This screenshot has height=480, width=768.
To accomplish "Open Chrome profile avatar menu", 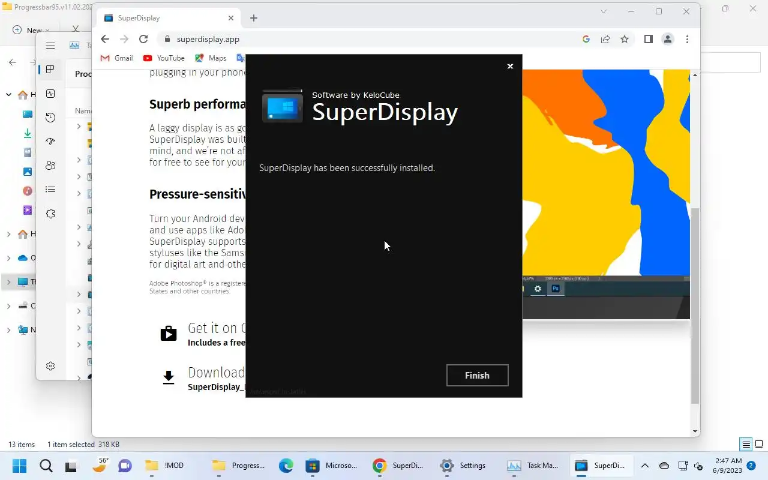I will 667,39.
